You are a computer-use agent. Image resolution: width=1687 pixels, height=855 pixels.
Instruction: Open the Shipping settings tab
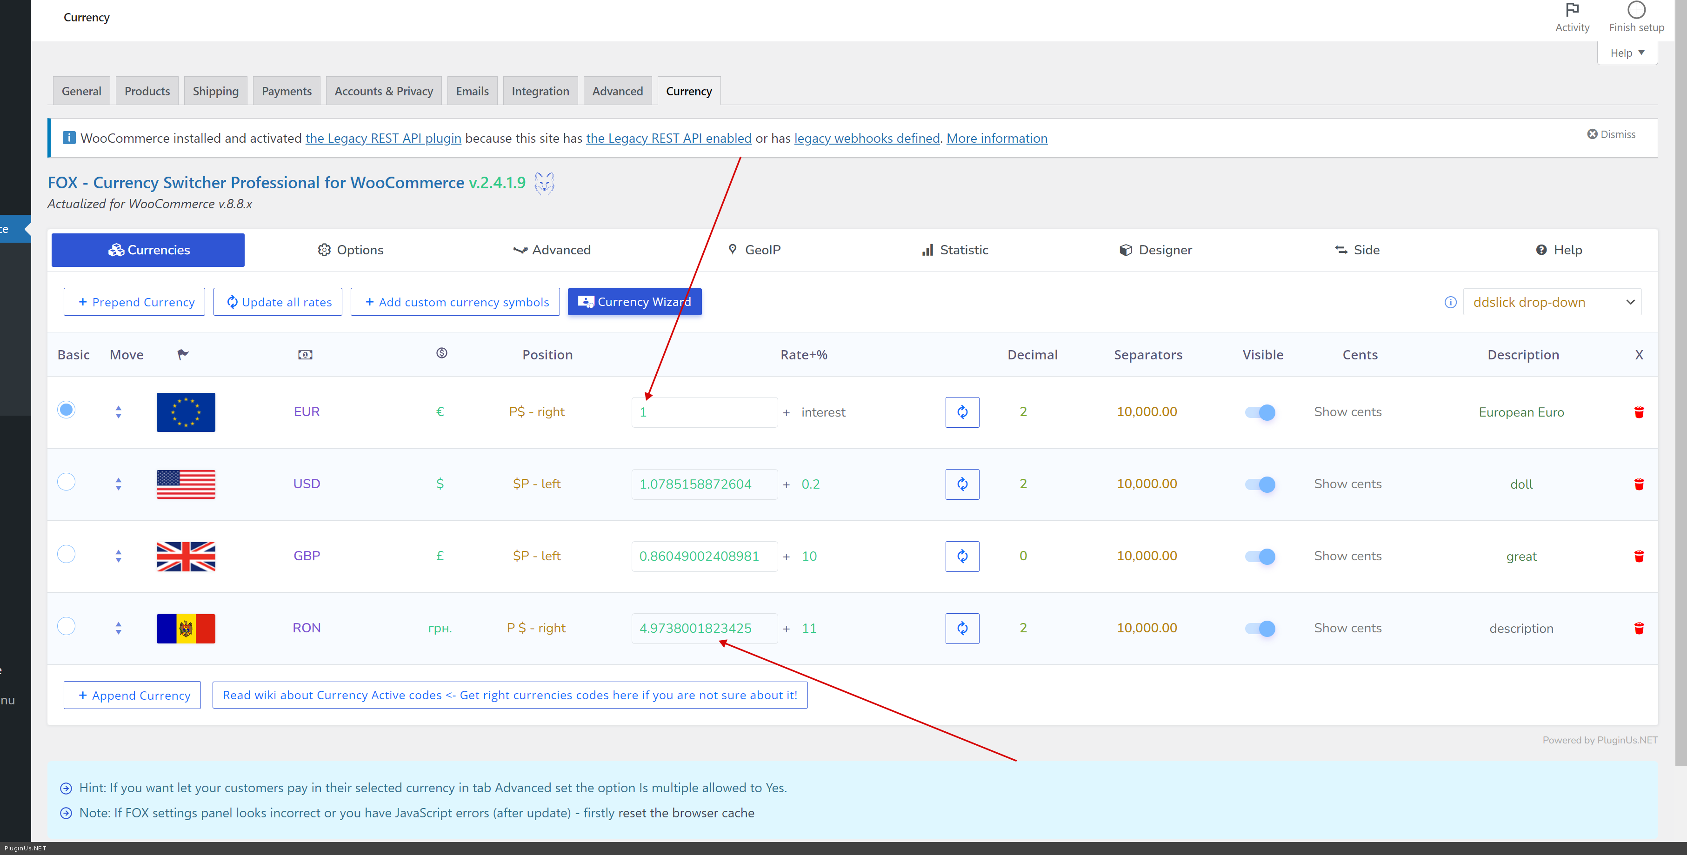tap(215, 91)
